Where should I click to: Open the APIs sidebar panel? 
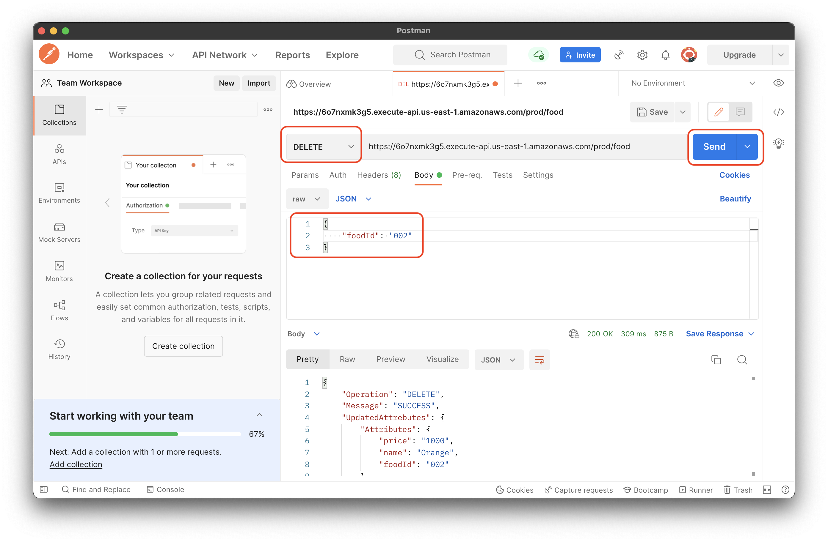click(x=59, y=154)
